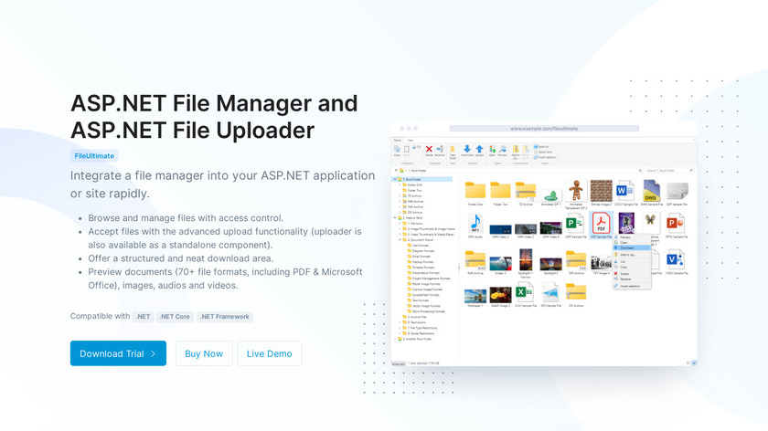Image resolution: width=768 pixels, height=431 pixels.
Task: Select the PDF Sample File icon
Action: [x=601, y=223]
